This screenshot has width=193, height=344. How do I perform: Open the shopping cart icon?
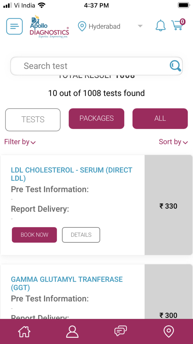tap(178, 25)
